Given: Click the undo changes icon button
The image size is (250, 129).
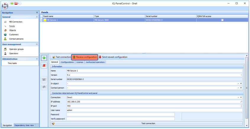Looking at the screenshot, I should 44,87.
